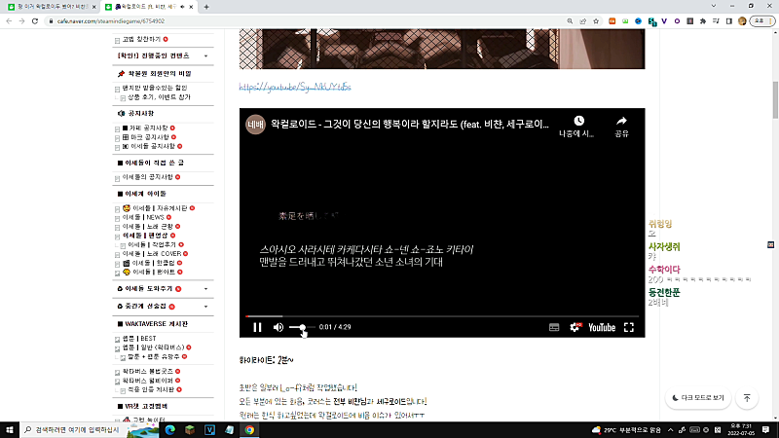
Task: Open the 마크 공지사항 board
Action: pyautogui.click(x=149, y=137)
